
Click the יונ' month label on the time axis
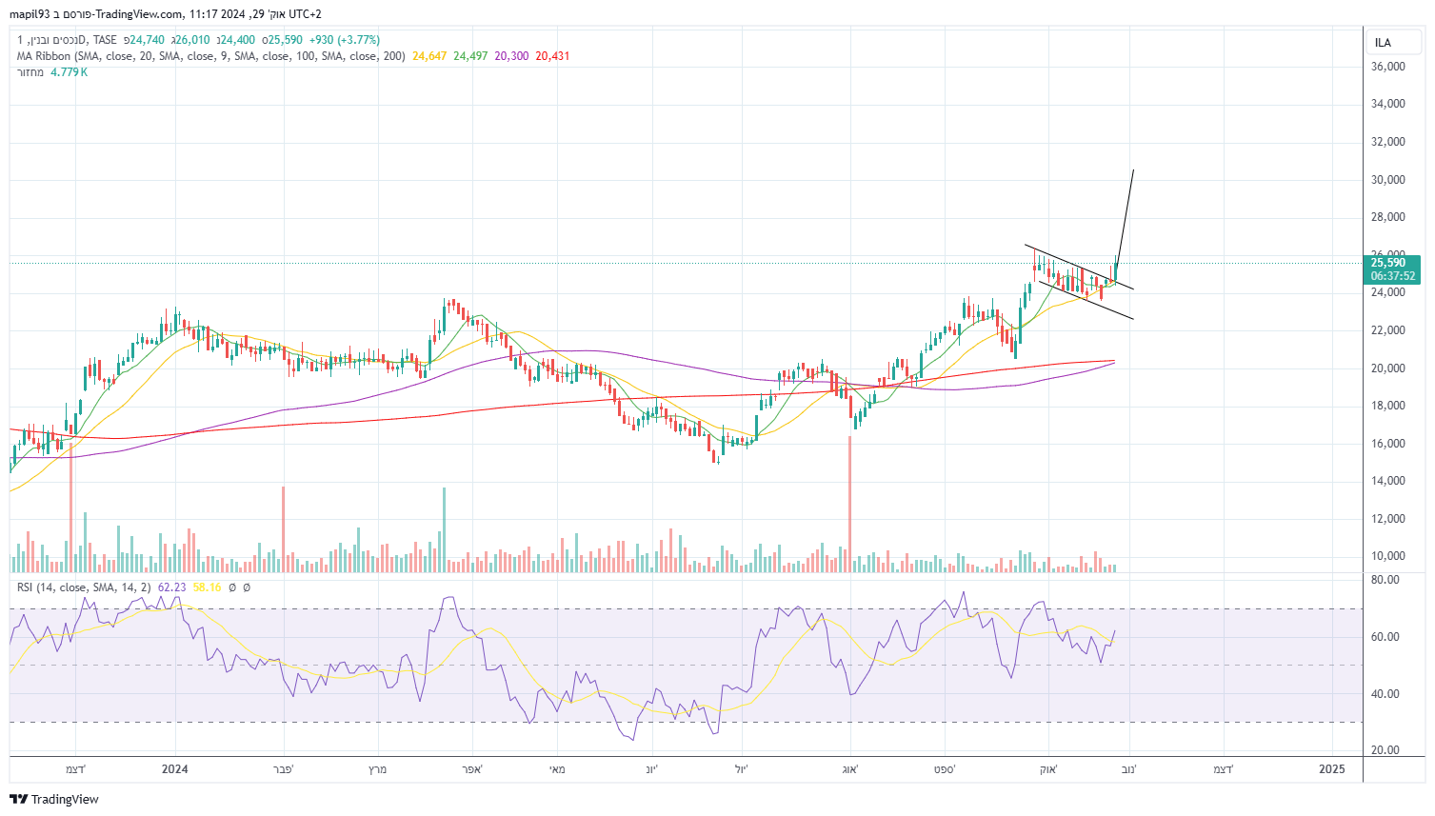tap(651, 769)
